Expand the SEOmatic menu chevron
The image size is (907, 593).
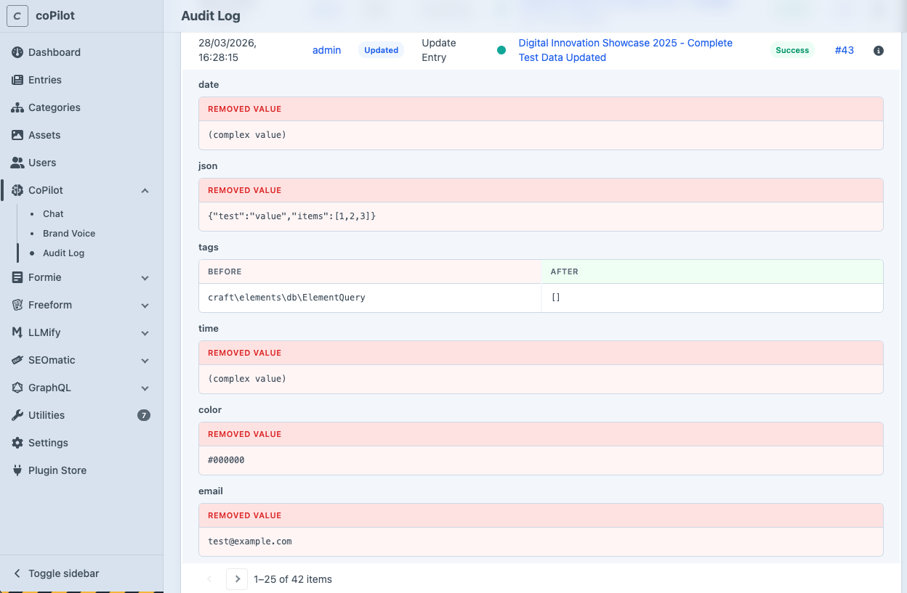(x=145, y=361)
